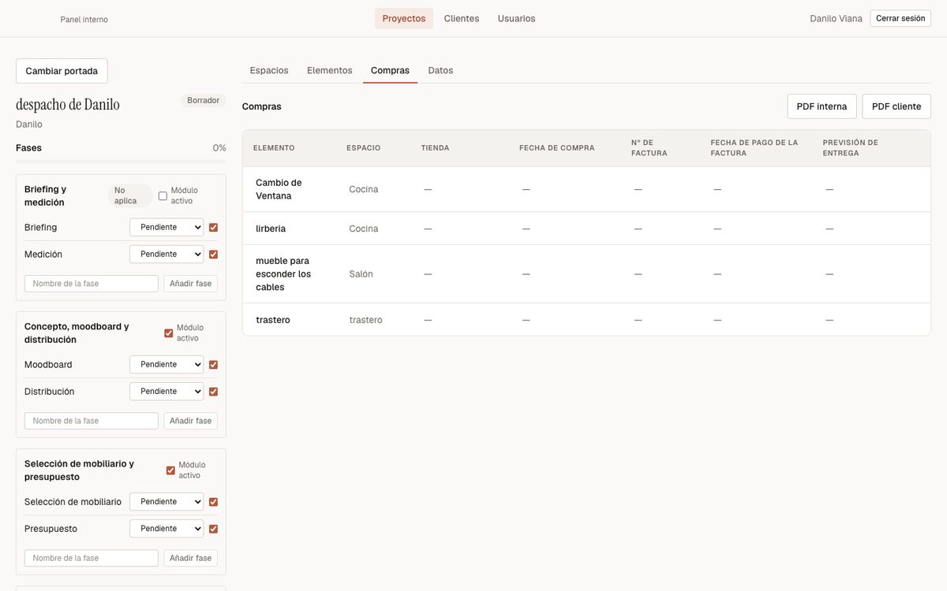Open the Distribución status dropdown
This screenshot has width=947, height=591.
point(167,391)
